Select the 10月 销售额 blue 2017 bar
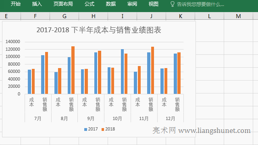The width and height of the screenshot is (258, 145). tap(122, 72)
